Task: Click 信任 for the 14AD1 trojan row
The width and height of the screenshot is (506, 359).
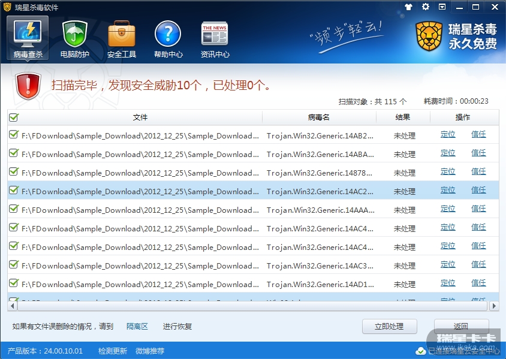Action: pos(478,283)
